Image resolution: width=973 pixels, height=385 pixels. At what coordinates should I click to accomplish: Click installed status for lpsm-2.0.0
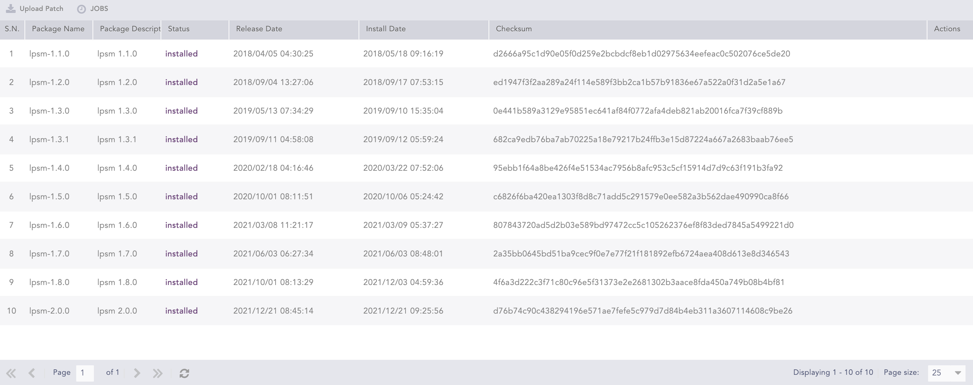[181, 311]
